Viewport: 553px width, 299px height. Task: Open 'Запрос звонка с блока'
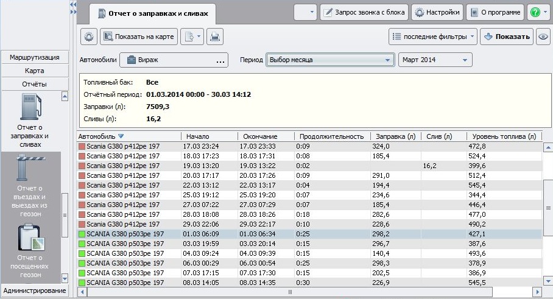click(364, 12)
